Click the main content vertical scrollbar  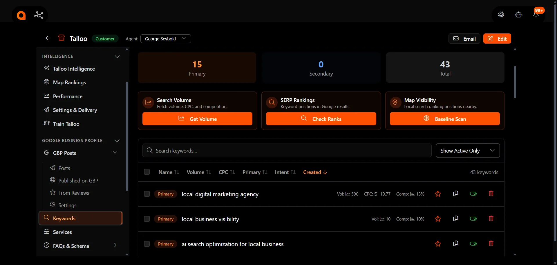[x=515, y=82]
